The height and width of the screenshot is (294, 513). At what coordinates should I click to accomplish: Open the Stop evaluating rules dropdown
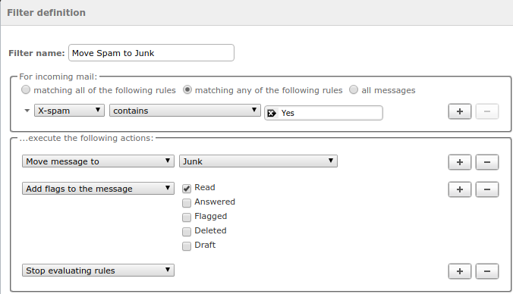click(98, 271)
